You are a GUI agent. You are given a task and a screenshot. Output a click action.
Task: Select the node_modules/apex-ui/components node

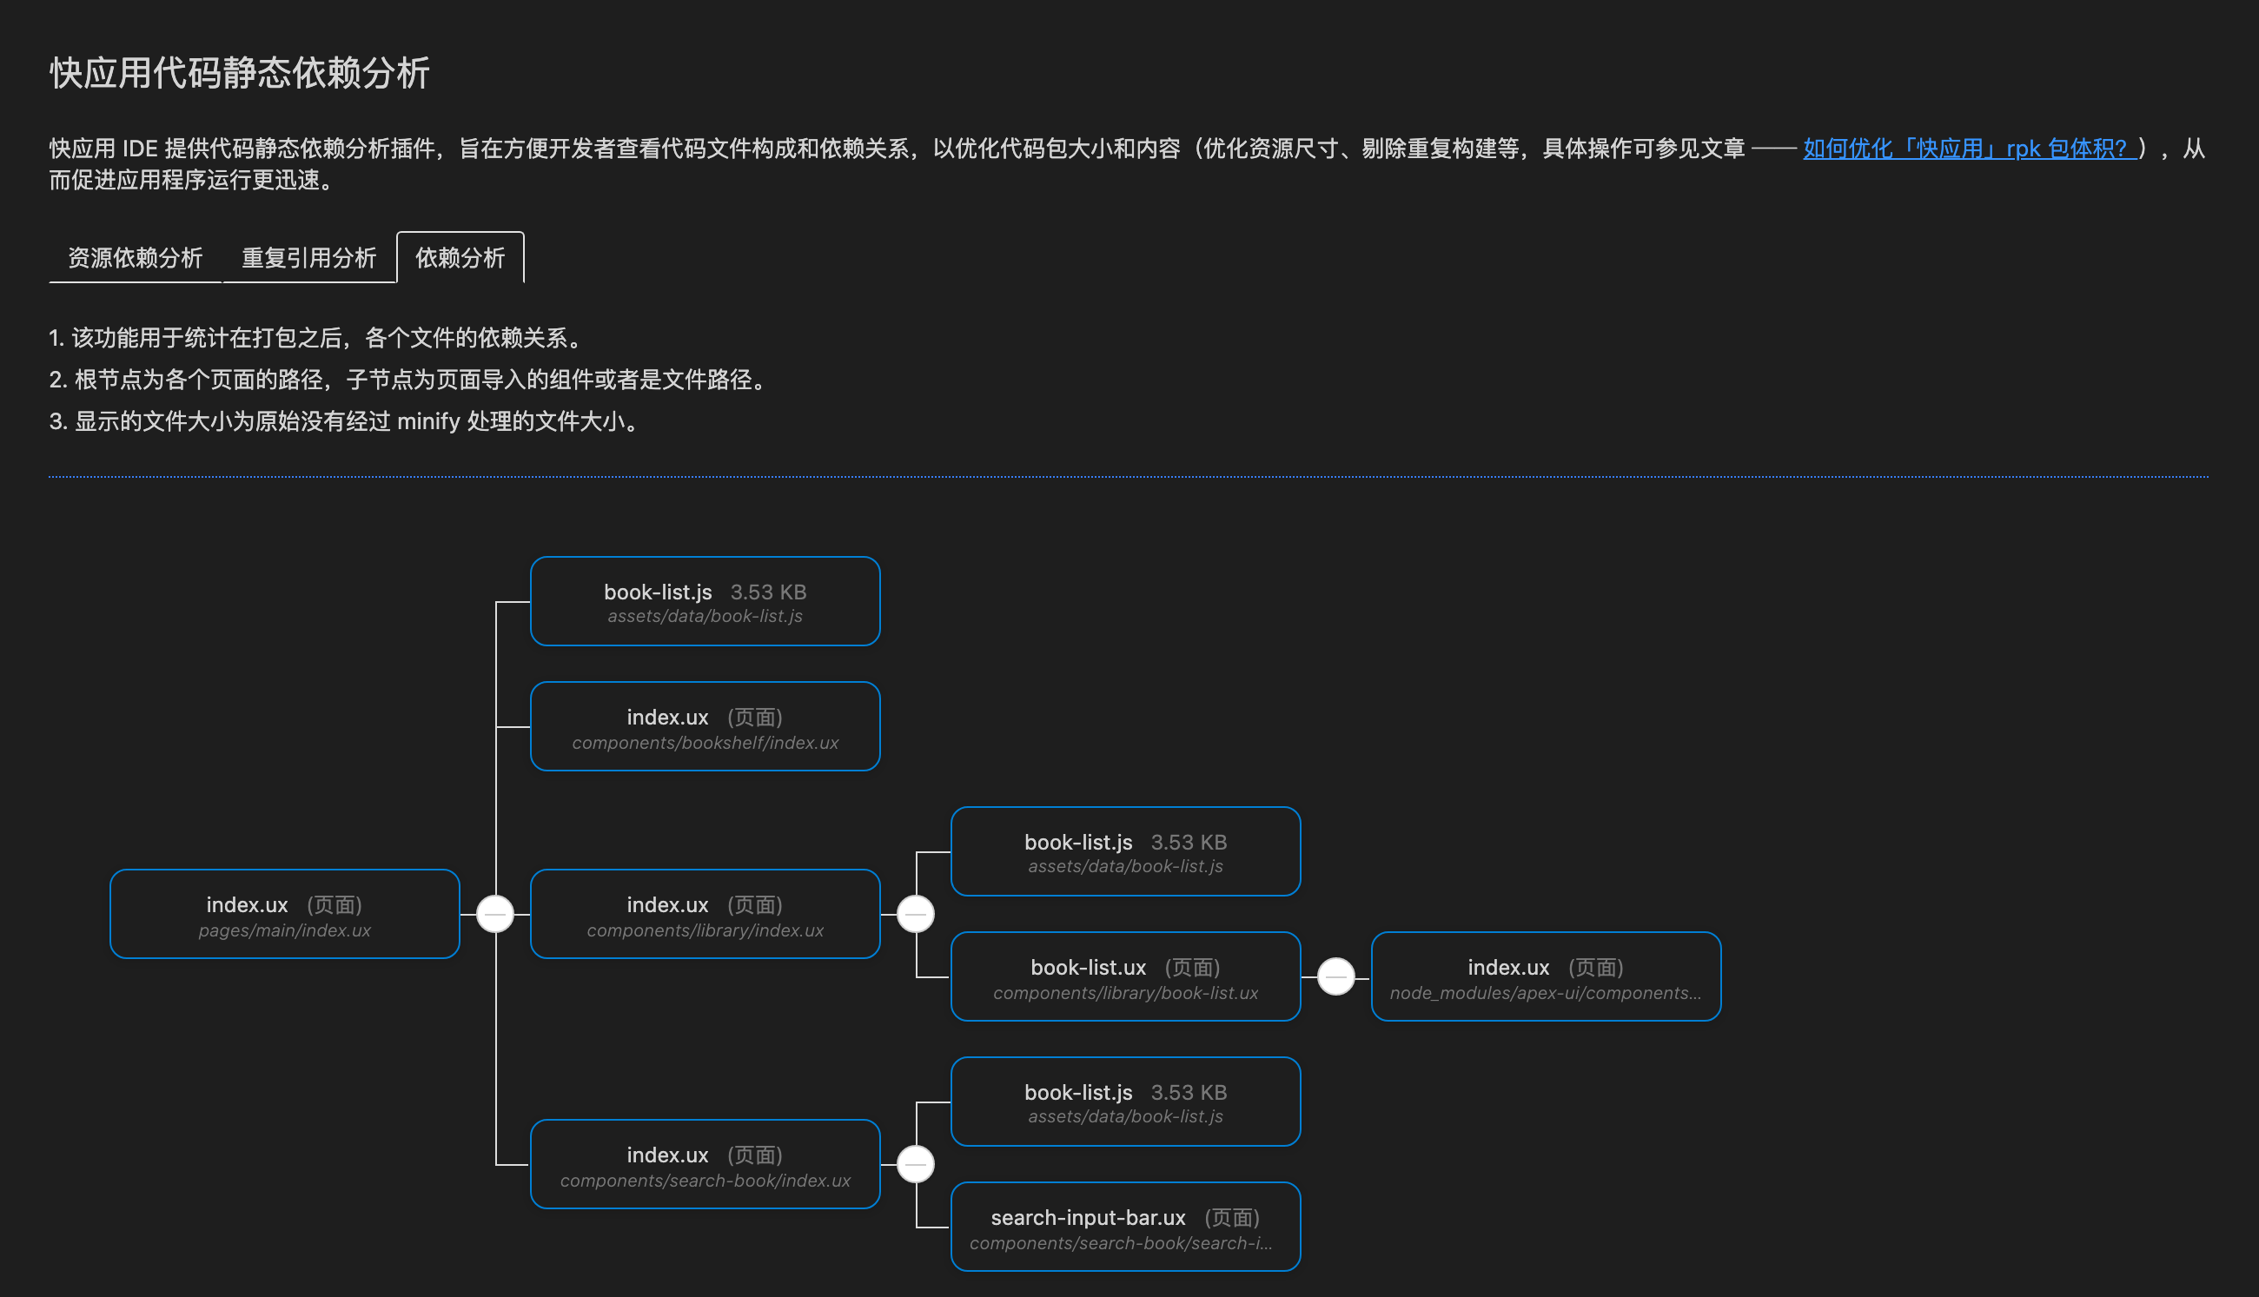click(1547, 976)
